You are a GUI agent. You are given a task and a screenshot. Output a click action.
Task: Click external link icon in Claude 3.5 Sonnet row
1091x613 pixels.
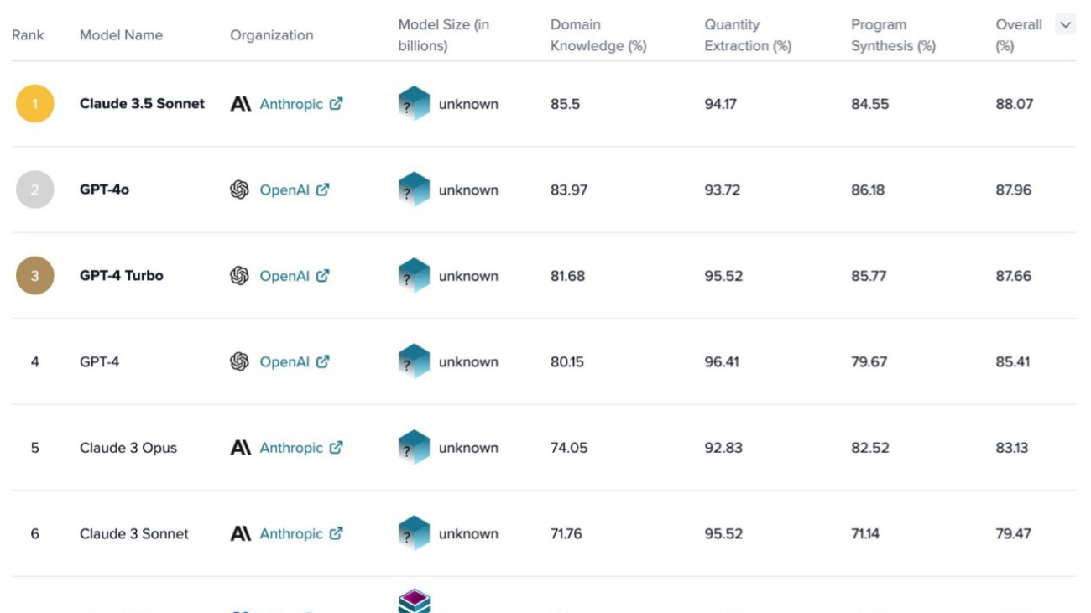tap(336, 104)
